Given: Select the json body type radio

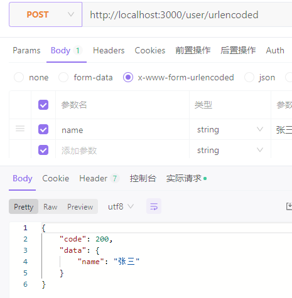Looking at the screenshot, I should [249, 77].
